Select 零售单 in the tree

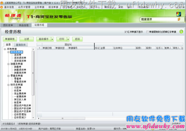(17, 79)
